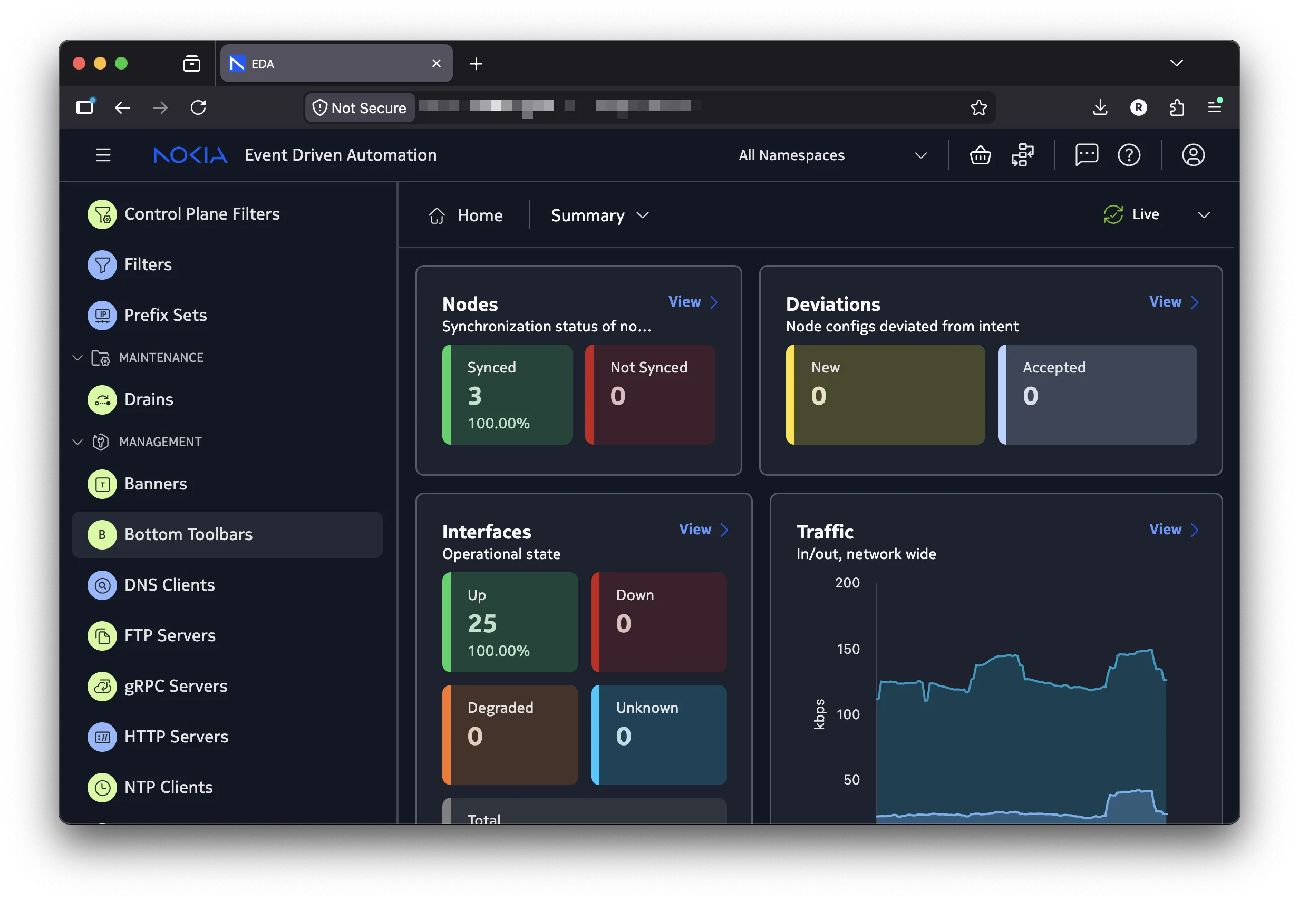Image resolution: width=1299 pixels, height=902 pixels.
Task: Click the HTTP Servers icon
Action: click(x=102, y=737)
